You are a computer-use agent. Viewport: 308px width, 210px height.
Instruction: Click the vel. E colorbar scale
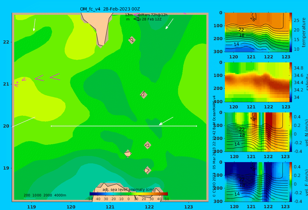coord(291,182)
